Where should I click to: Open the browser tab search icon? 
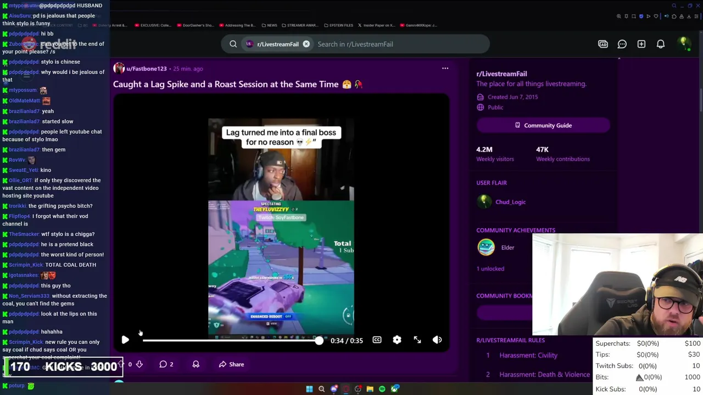tap(674, 5)
